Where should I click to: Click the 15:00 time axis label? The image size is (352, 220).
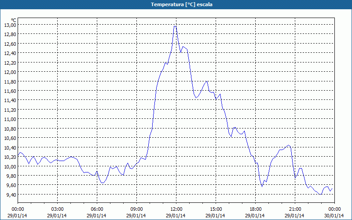[216, 209]
